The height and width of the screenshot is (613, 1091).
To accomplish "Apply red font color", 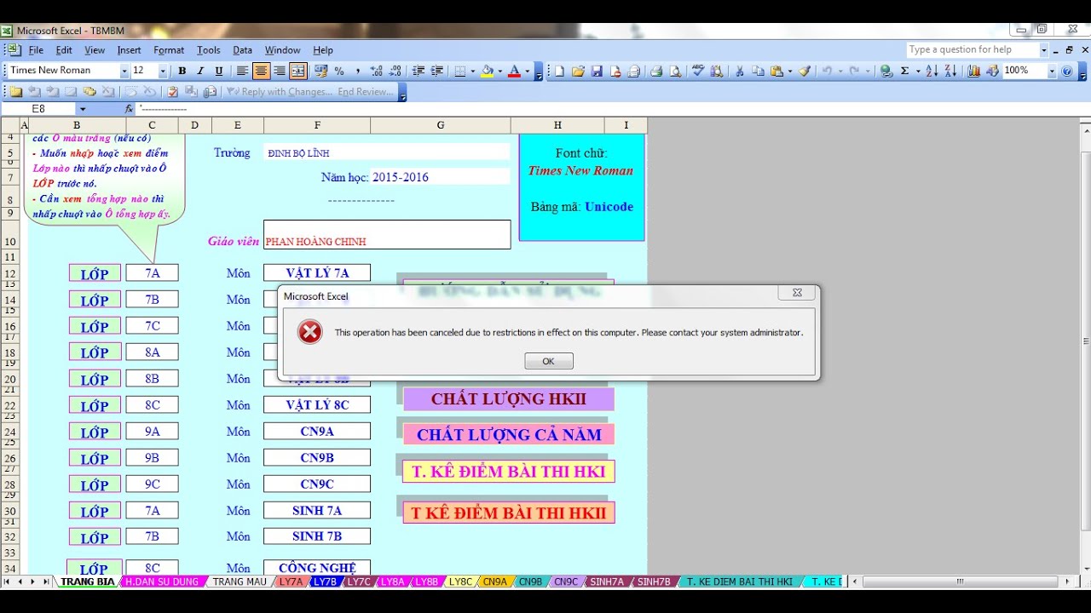I will tap(514, 71).
